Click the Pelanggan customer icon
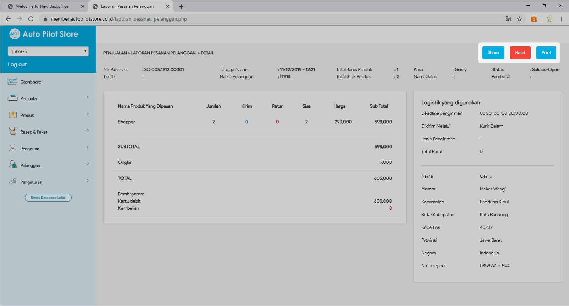Image resolution: width=569 pixels, height=306 pixels. (x=12, y=165)
